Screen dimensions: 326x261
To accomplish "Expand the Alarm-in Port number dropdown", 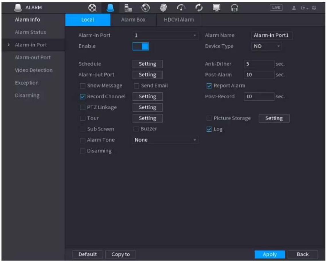I will point(165,35).
